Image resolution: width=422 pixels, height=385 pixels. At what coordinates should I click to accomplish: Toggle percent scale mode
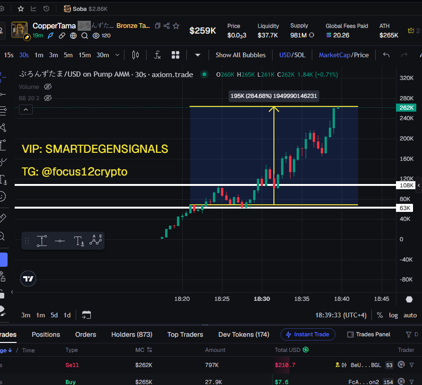380,315
